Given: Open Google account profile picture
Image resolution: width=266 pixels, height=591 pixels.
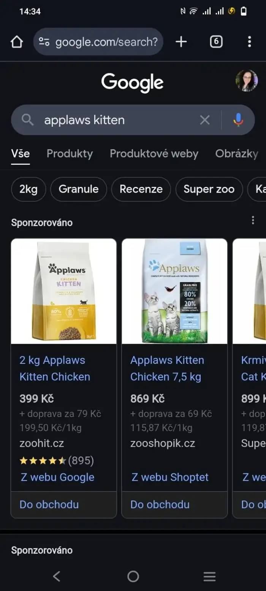Looking at the screenshot, I should 247,81.
